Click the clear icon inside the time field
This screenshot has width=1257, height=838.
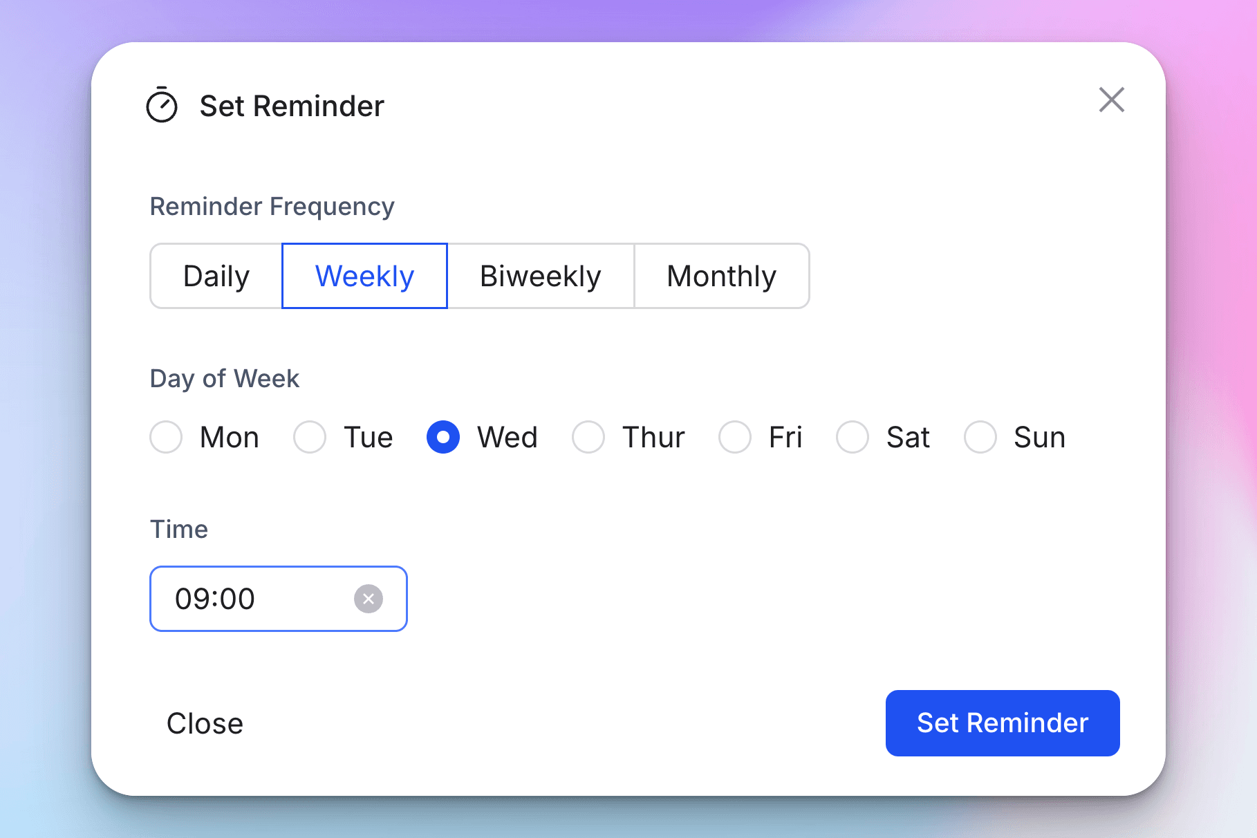tap(369, 599)
